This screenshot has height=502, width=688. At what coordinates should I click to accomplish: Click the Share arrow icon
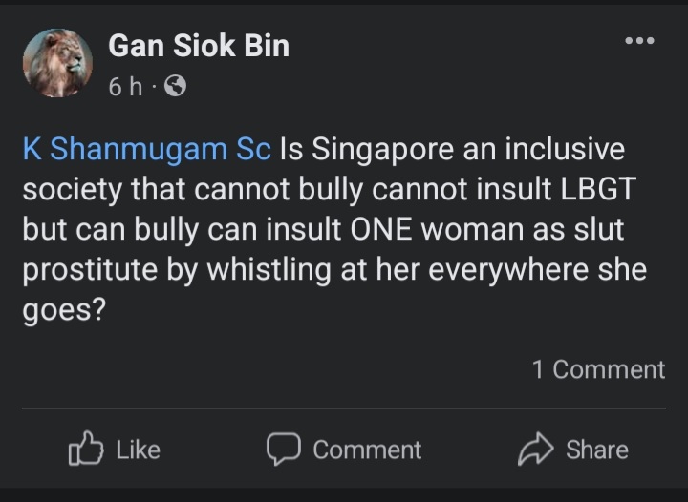(x=536, y=450)
